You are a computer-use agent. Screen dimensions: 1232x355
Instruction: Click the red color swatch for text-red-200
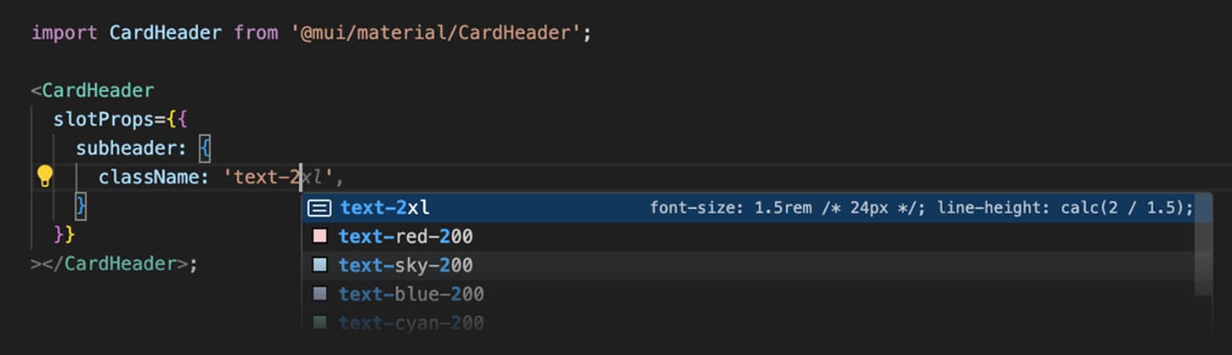[319, 236]
